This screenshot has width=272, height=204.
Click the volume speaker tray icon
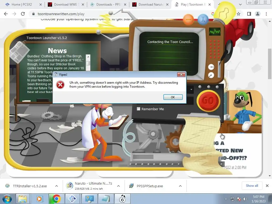point(245,199)
